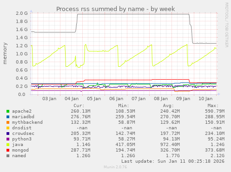The width and height of the screenshot is (231, 172).
Task: Click the mariadbd blue legend swatch
Action: (8, 117)
